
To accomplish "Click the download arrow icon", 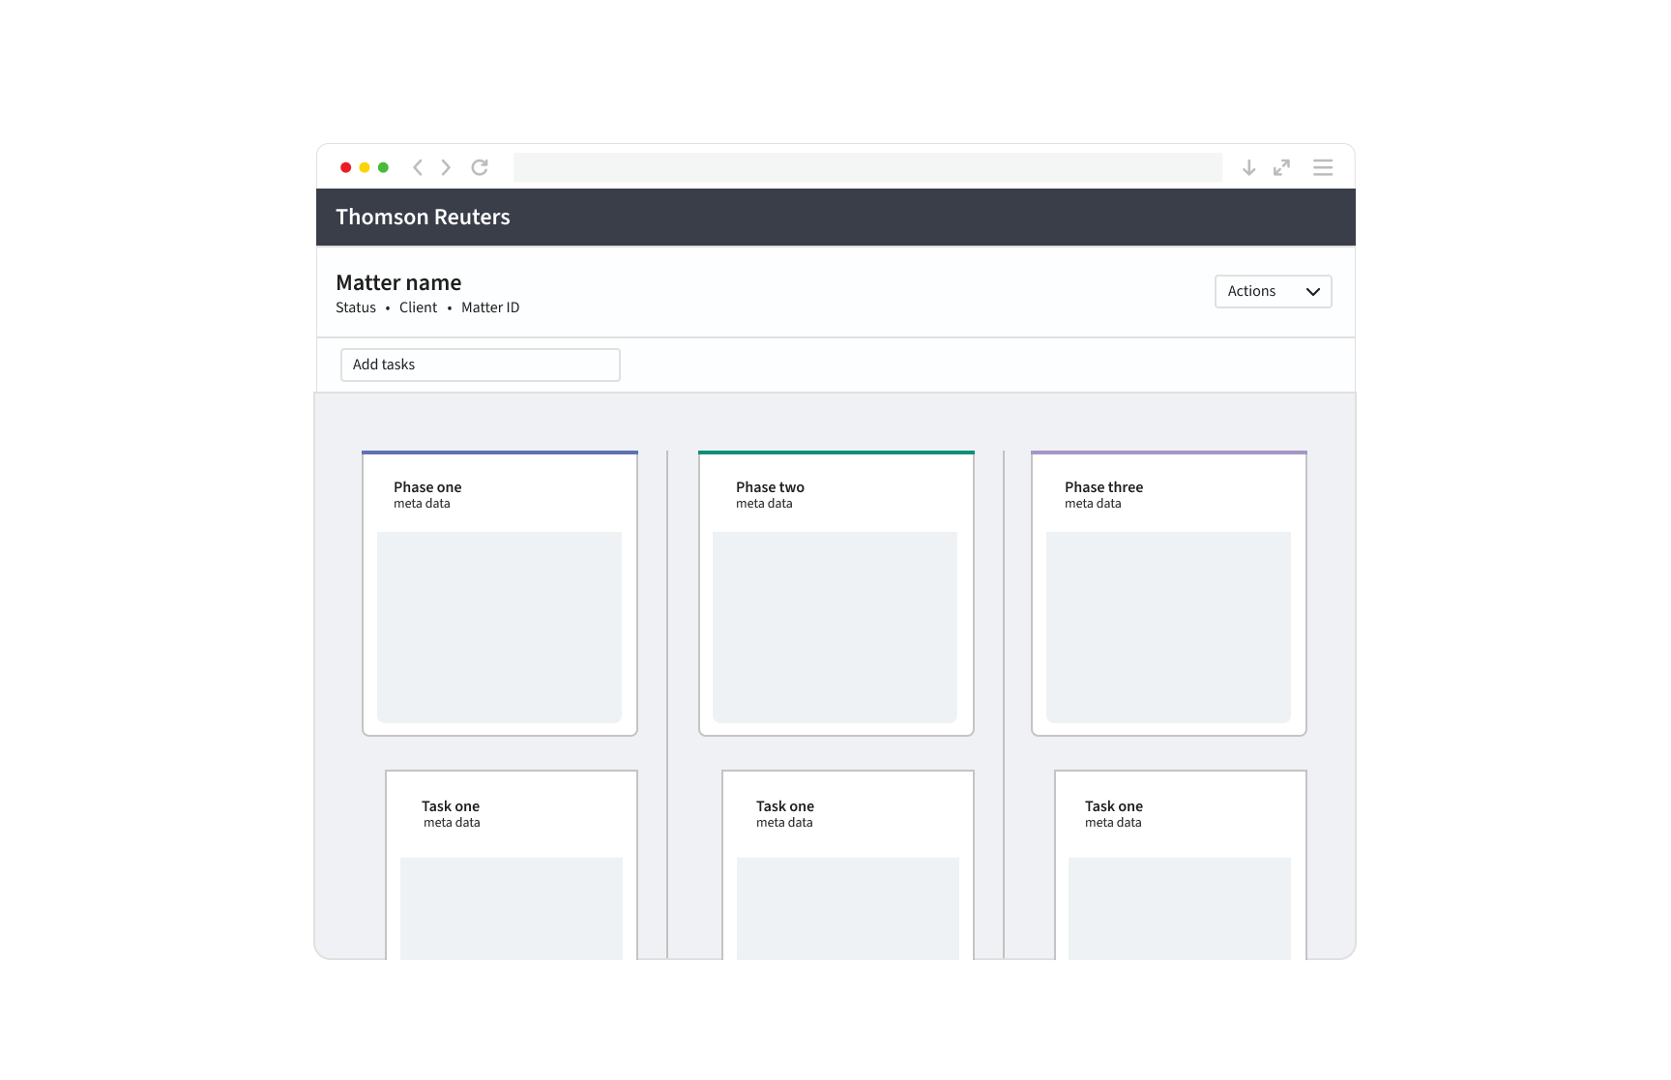I will pos(1248,168).
